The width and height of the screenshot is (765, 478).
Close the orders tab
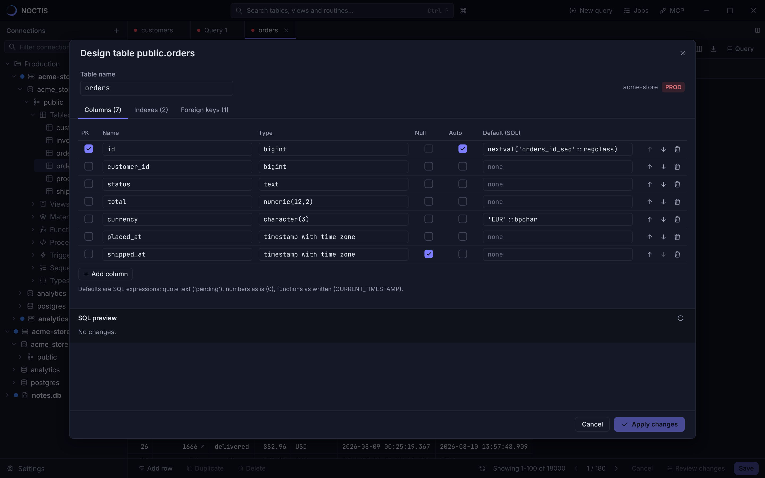coord(286,30)
